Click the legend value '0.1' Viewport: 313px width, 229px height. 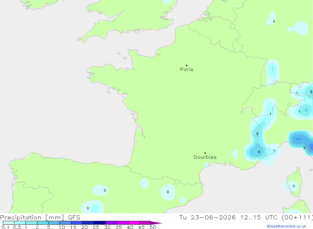point(5,227)
